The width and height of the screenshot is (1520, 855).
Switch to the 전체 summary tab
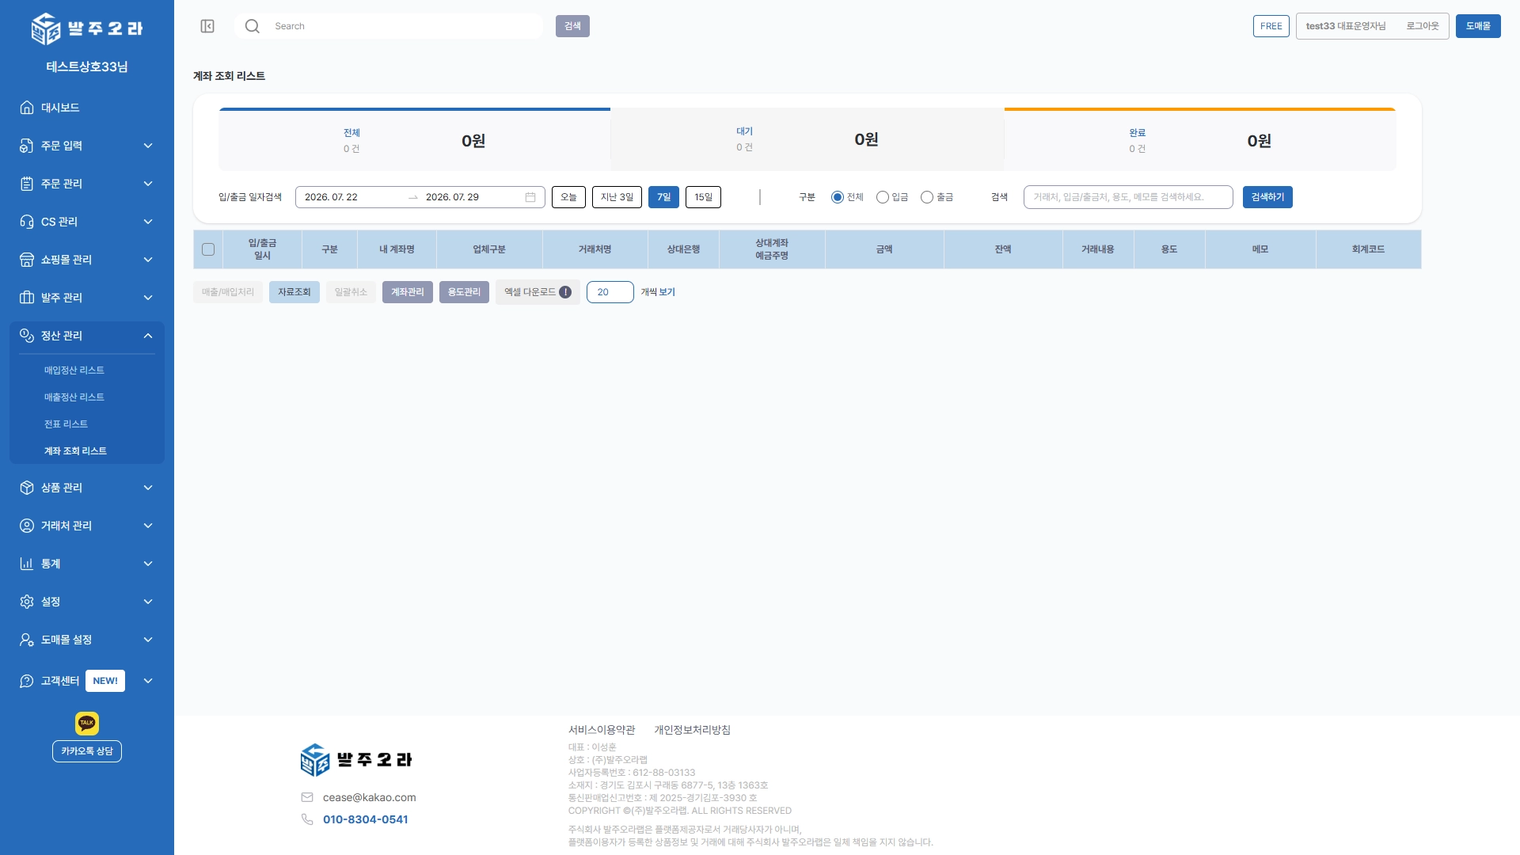click(415, 139)
